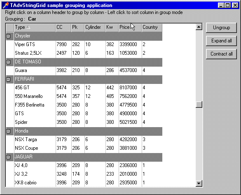
Task: Collapse the DE TOMASO group
Action: (8, 62)
